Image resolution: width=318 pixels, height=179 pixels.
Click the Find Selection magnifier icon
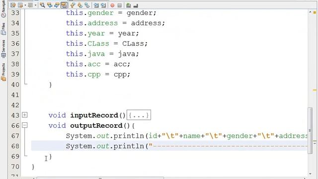pyautogui.click(x=42, y=5)
